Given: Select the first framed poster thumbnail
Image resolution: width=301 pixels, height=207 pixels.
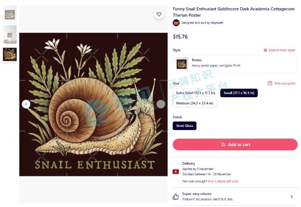Looking at the screenshot, I should [x=10, y=15].
